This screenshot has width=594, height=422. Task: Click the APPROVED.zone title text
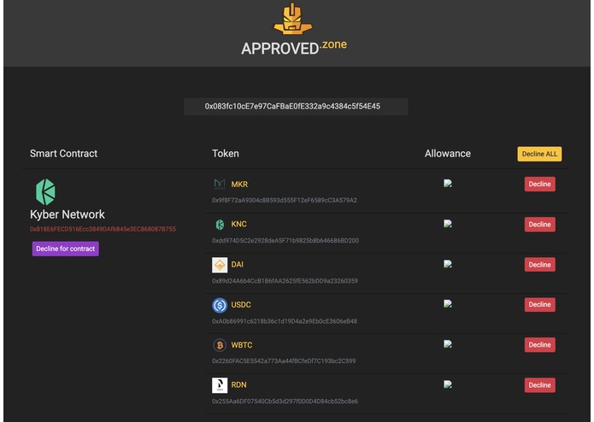point(294,47)
